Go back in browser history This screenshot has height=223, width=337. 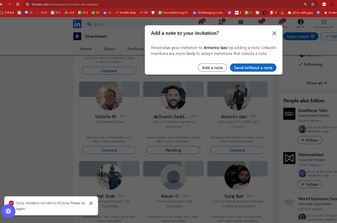click(x=2, y=4)
